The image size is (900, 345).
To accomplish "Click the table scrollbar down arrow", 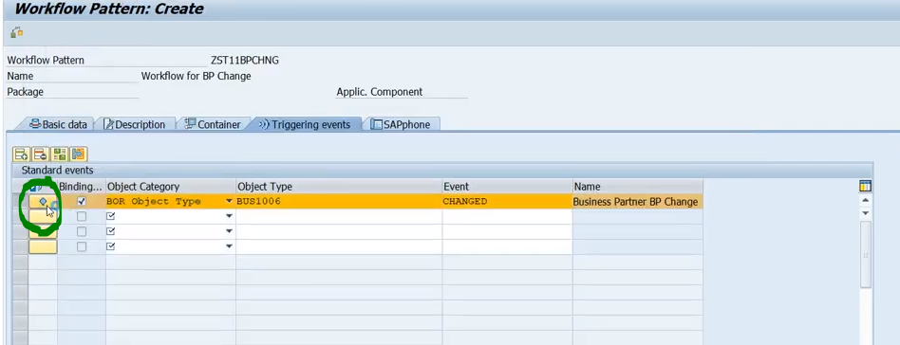I will click(x=866, y=213).
